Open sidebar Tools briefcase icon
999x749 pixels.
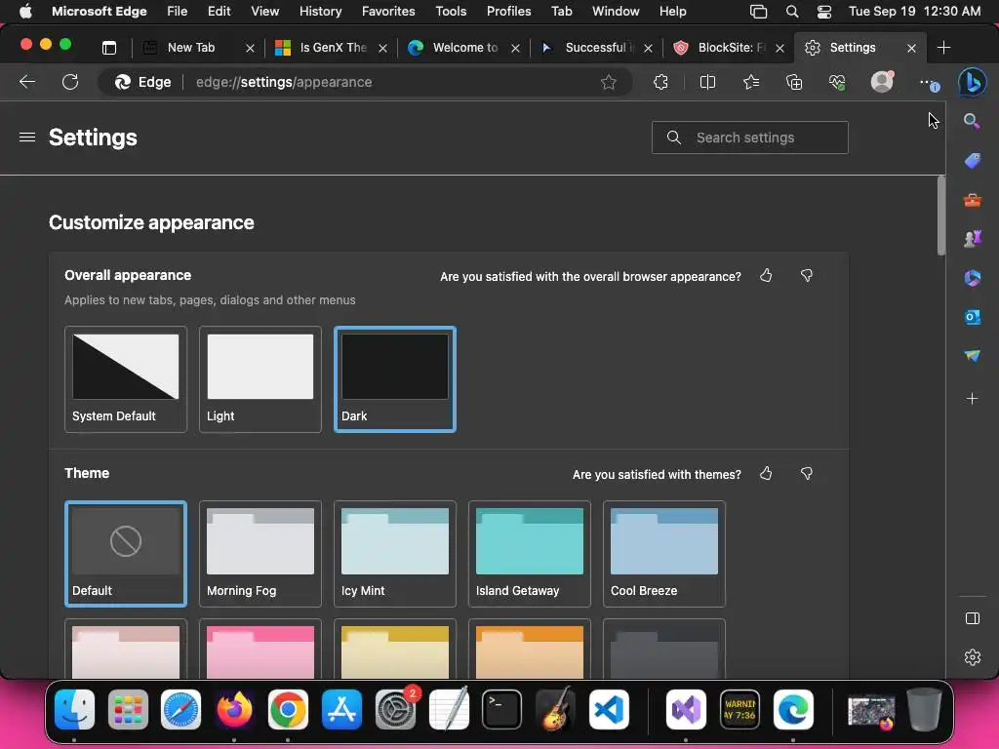pyautogui.click(x=973, y=201)
